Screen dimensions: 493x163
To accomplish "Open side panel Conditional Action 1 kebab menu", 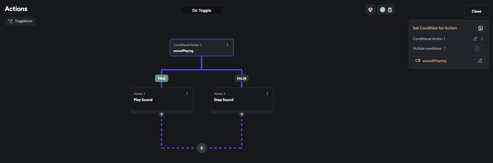I will [482, 39].
